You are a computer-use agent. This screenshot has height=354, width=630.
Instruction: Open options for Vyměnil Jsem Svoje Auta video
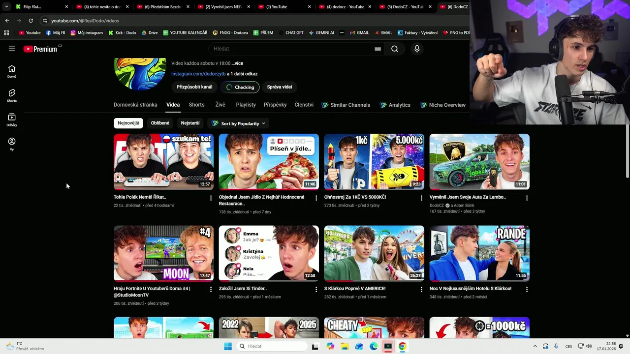pos(527,198)
